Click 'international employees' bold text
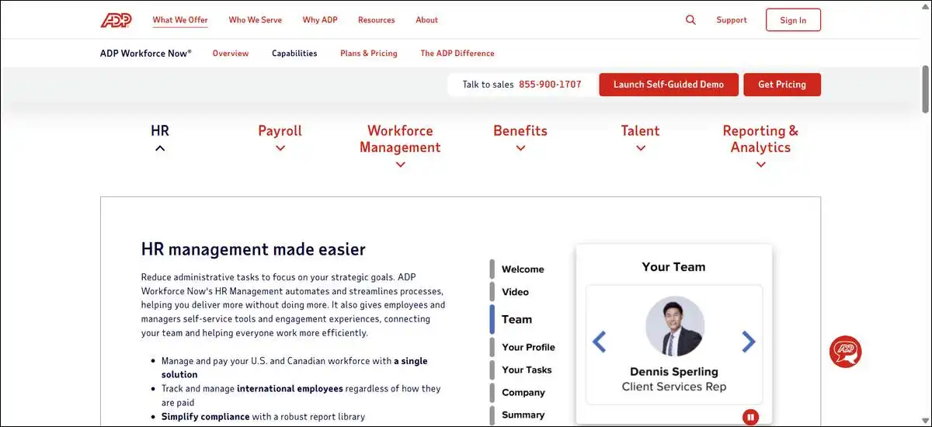 click(x=290, y=388)
